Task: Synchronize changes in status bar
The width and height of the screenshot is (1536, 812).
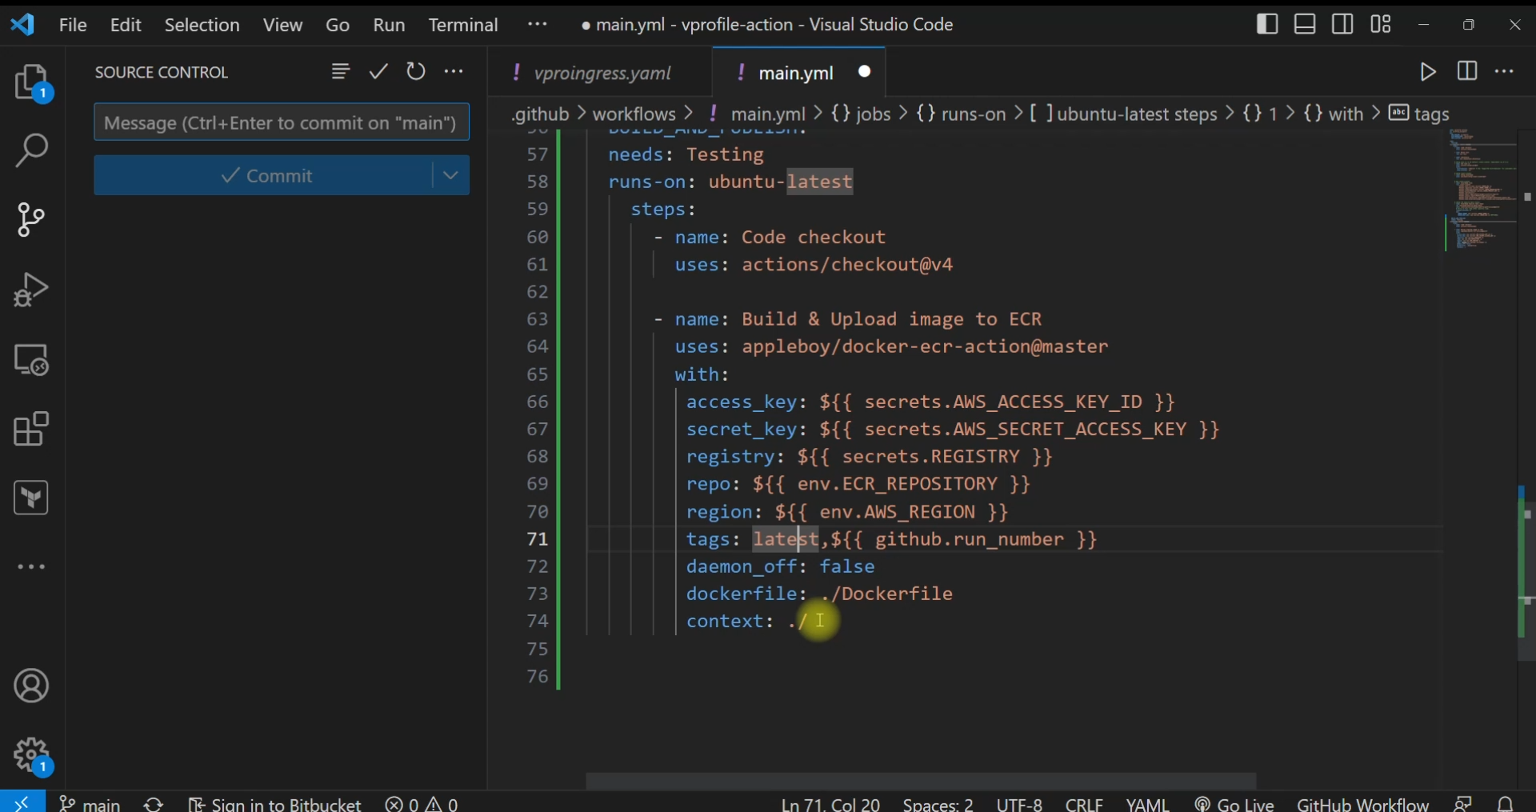Action: [154, 803]
